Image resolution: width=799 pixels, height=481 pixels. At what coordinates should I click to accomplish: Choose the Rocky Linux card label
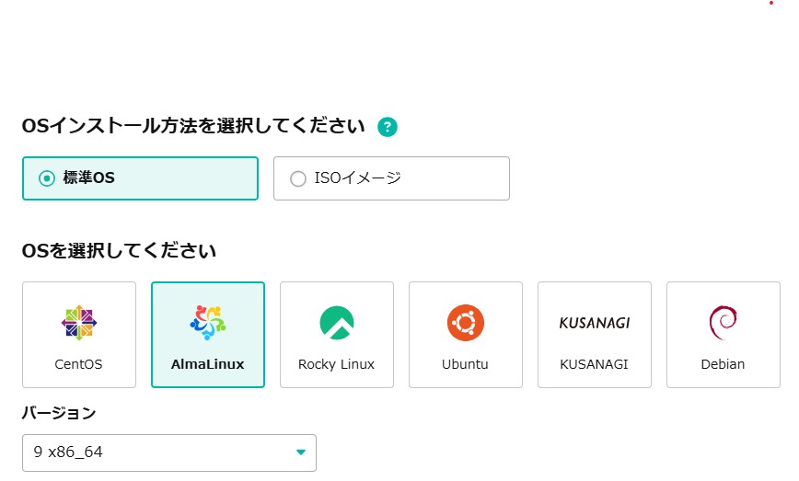click(x=336, y=364)
